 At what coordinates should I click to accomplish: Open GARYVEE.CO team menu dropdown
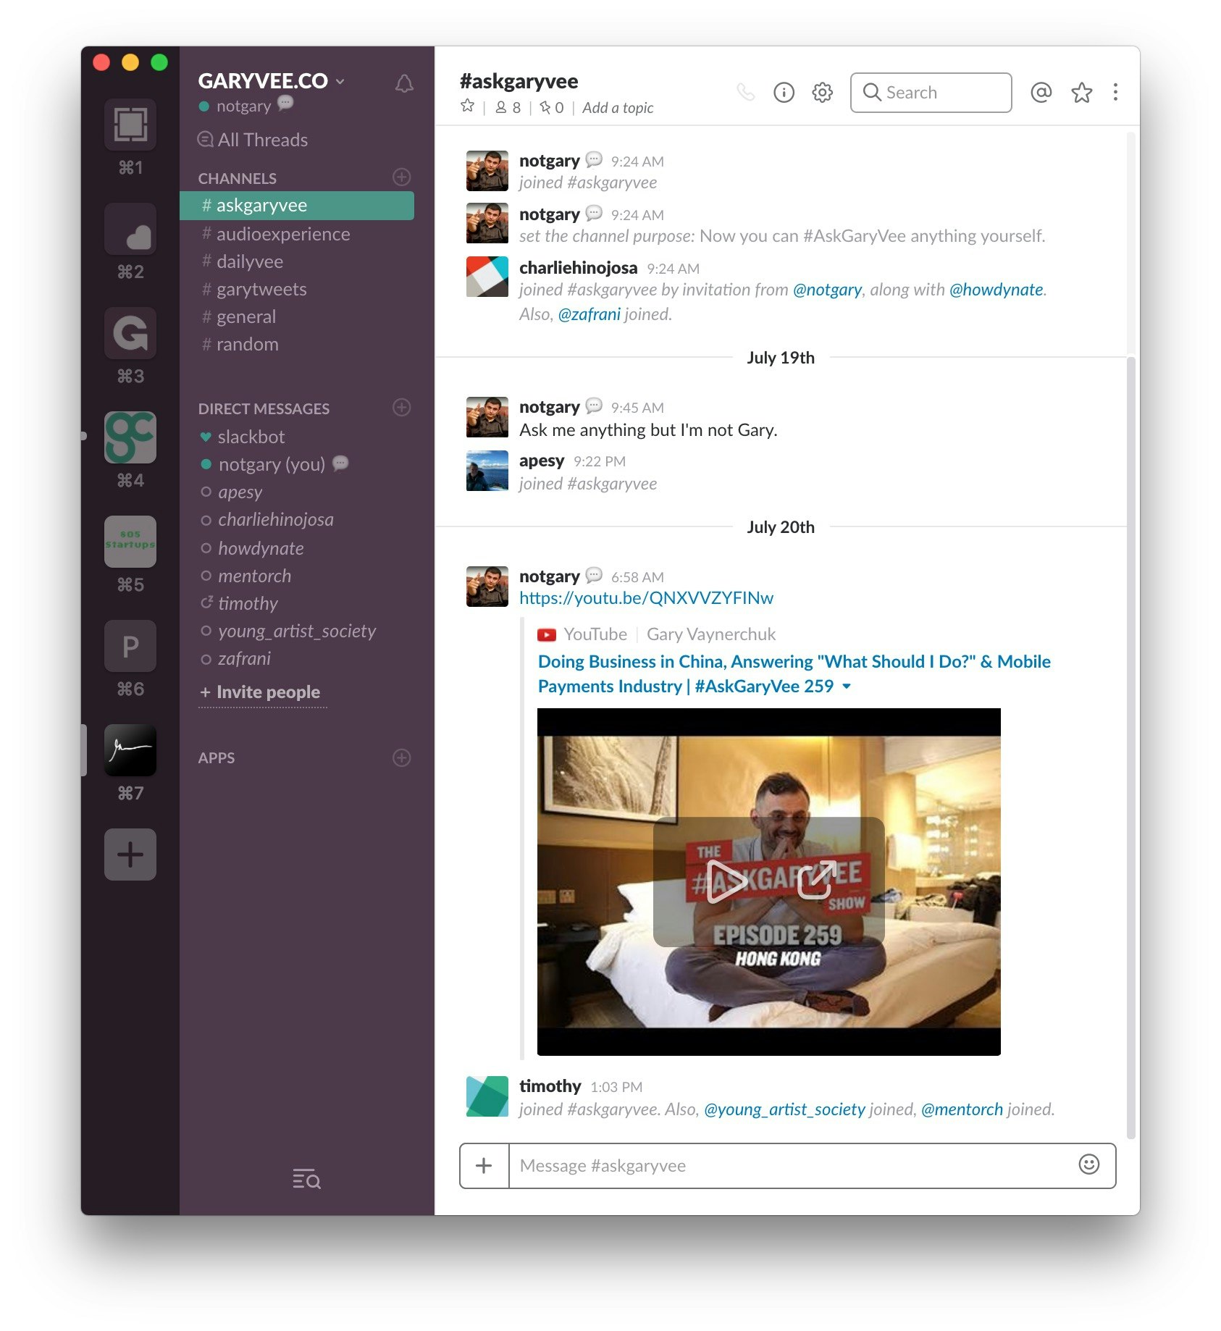pos(272,81)
